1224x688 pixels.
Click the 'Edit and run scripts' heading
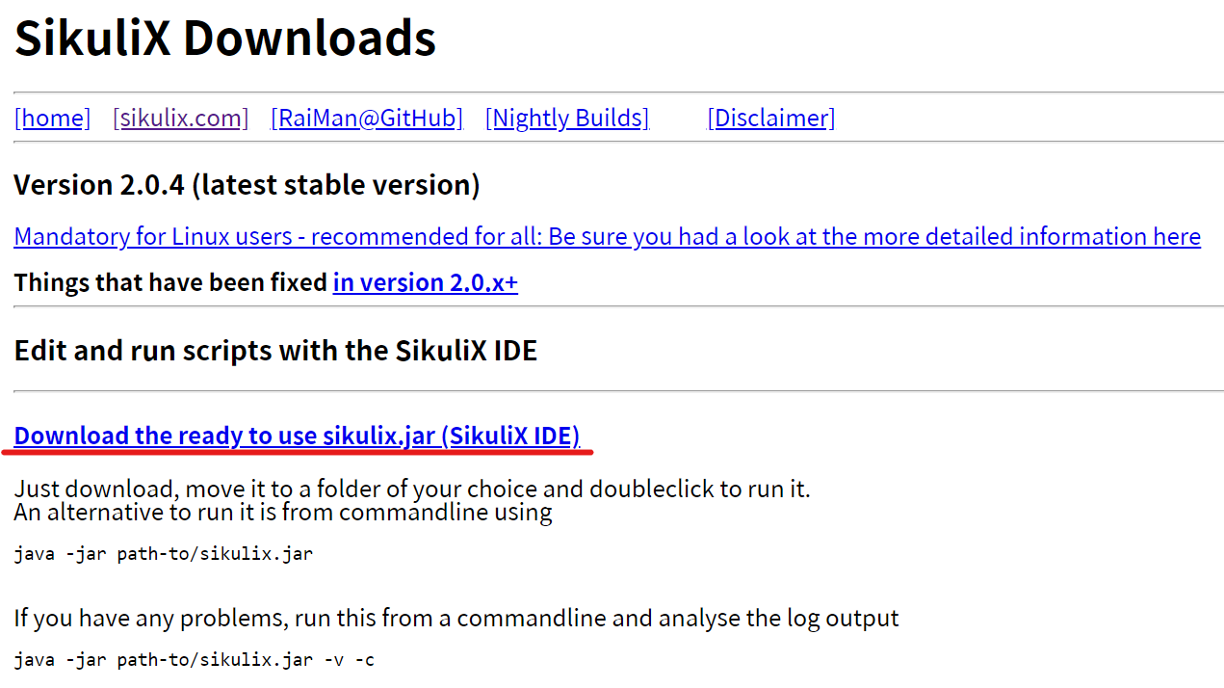tap(276, 351)
